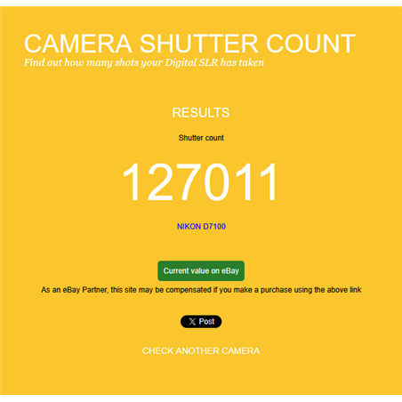The height and width of the screenshot is (402, 402).
Task: Click the eBay Partner compensation disclaimer text
Action: click(x=201, y=290)
